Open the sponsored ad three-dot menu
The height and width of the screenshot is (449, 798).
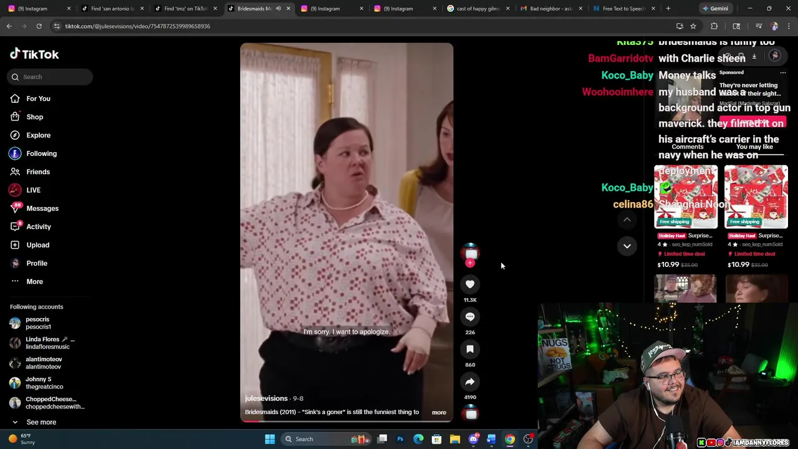point(783,72)
